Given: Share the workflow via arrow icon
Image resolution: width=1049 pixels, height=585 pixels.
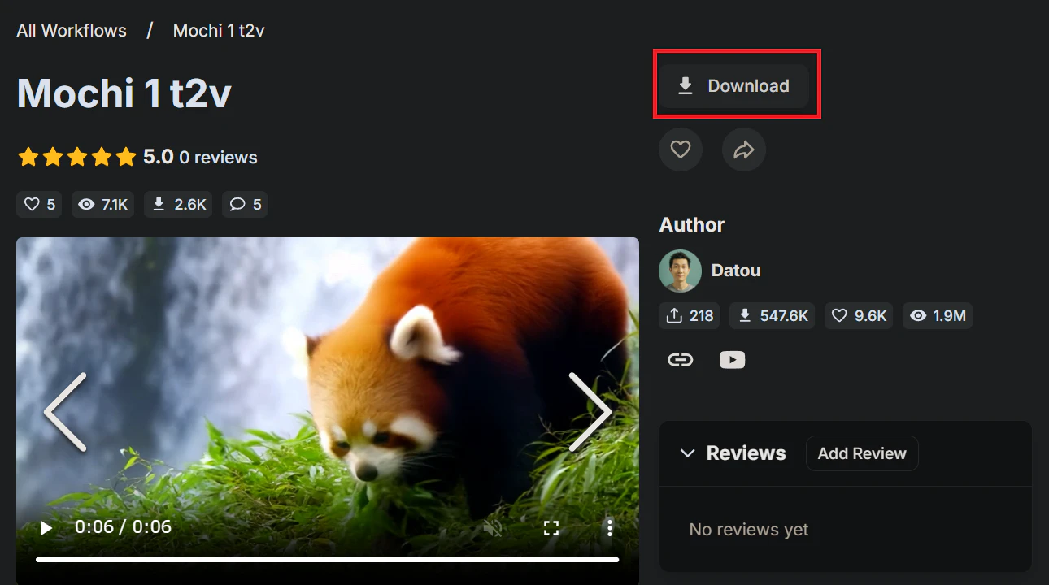Looking at the screenshot, I should [x=744, y=149].
